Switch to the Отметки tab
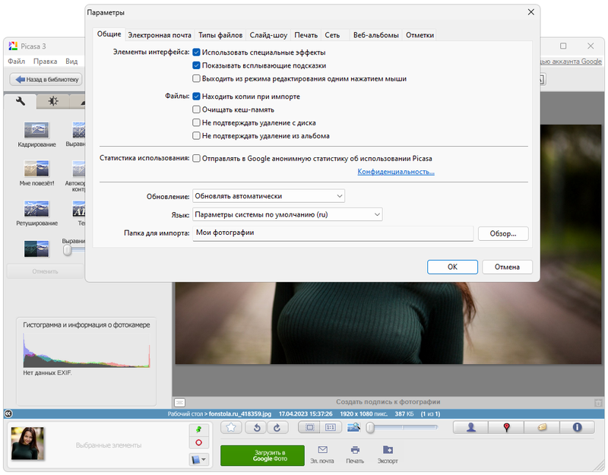The height and width of the screenshot is (475, 608). [420, 35]
